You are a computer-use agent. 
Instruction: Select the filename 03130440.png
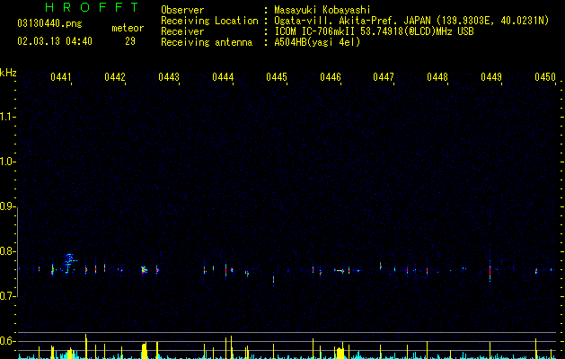point(49,24)
